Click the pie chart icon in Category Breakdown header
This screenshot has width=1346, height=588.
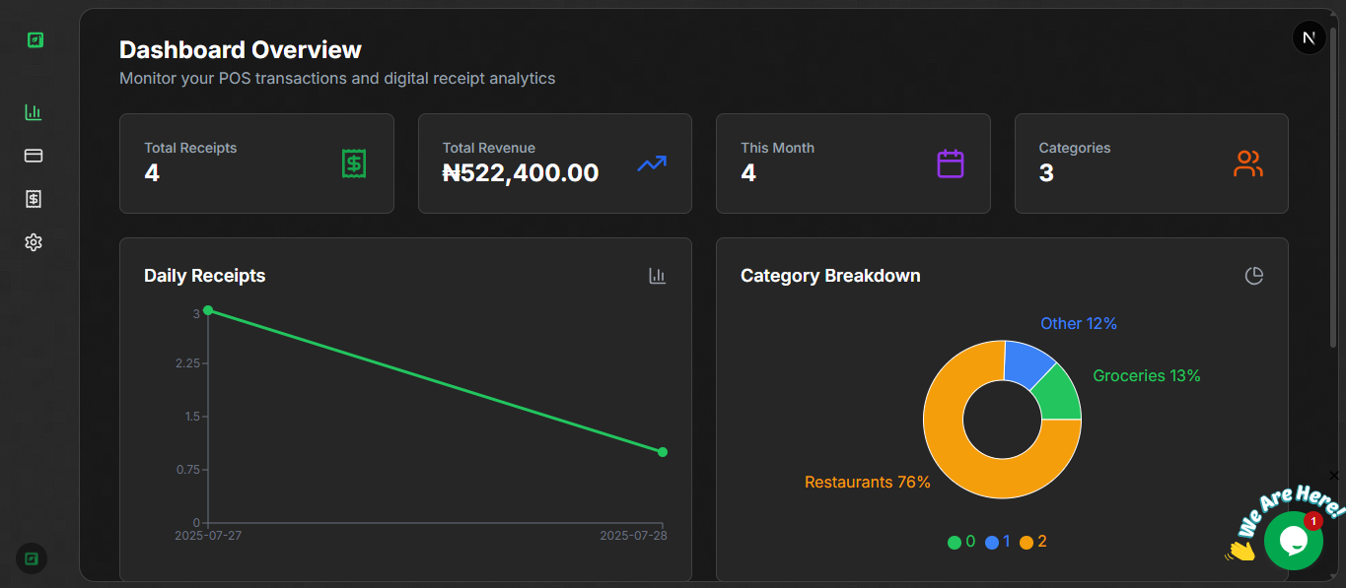click(1254, 276)
